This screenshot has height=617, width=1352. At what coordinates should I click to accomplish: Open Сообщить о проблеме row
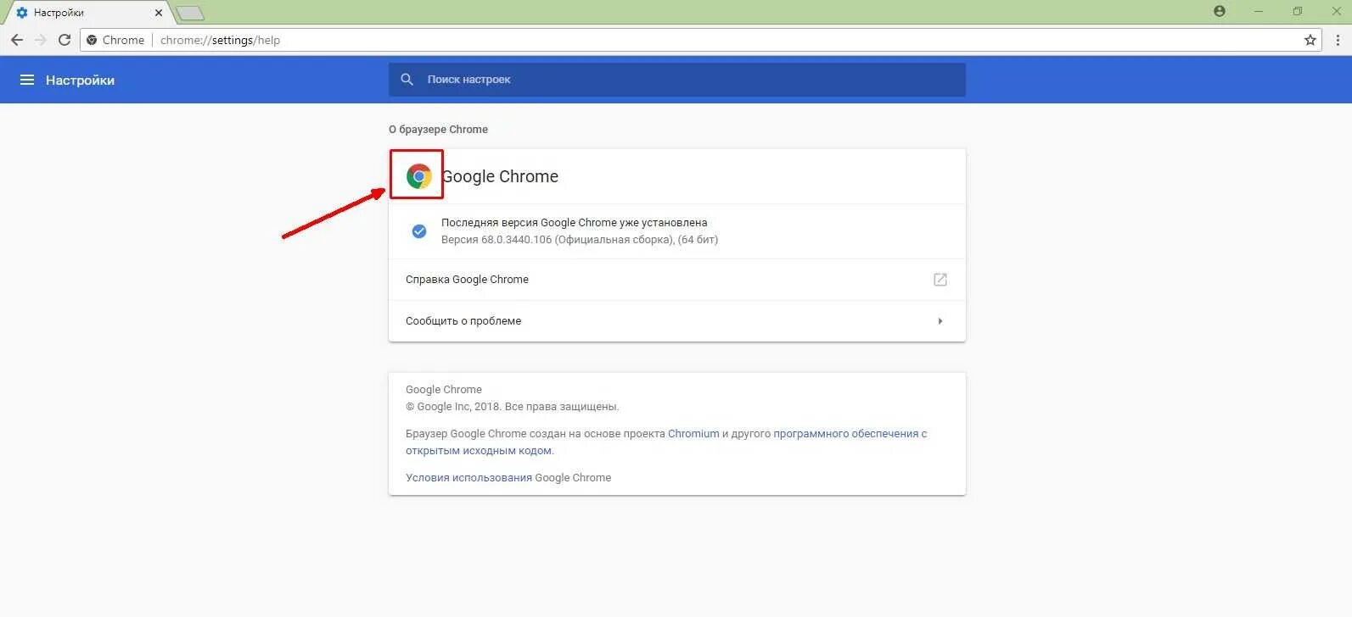pos(677,321)
